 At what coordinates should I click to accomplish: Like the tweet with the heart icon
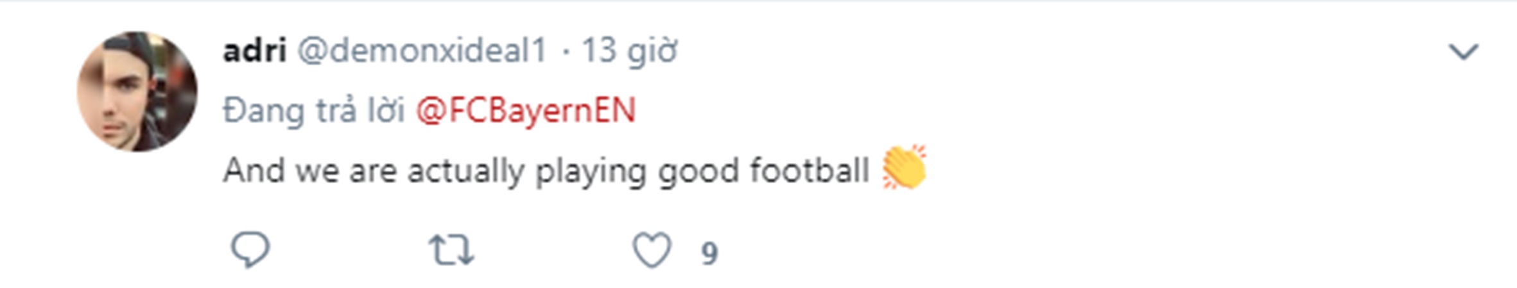click(x=652, y=250)
